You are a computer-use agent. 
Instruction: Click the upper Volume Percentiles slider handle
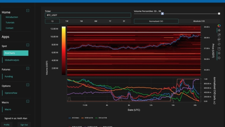click(219, 13)
